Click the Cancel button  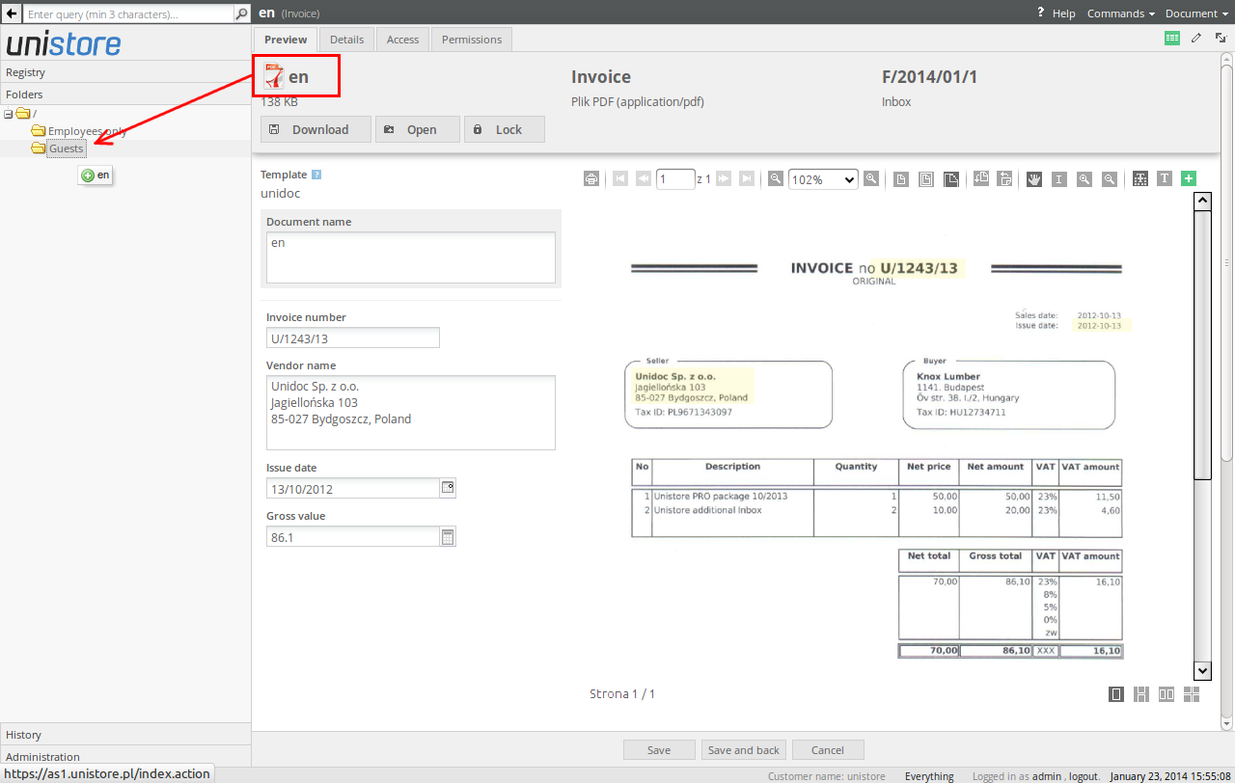click(828, 750)
